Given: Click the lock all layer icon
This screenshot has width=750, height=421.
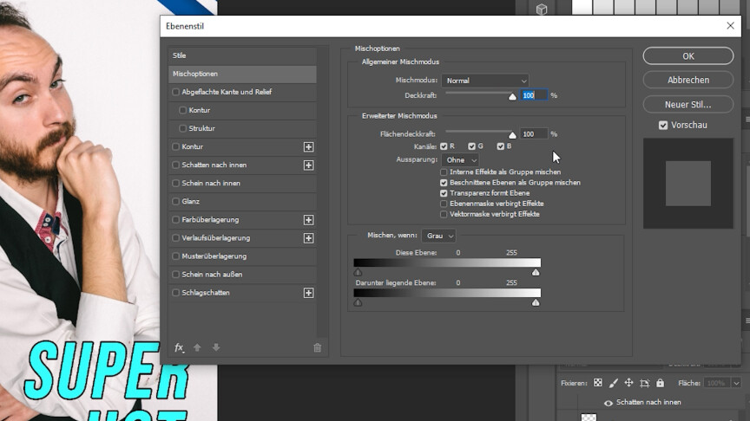Looking at the screenshot, I should pos(660,383).
